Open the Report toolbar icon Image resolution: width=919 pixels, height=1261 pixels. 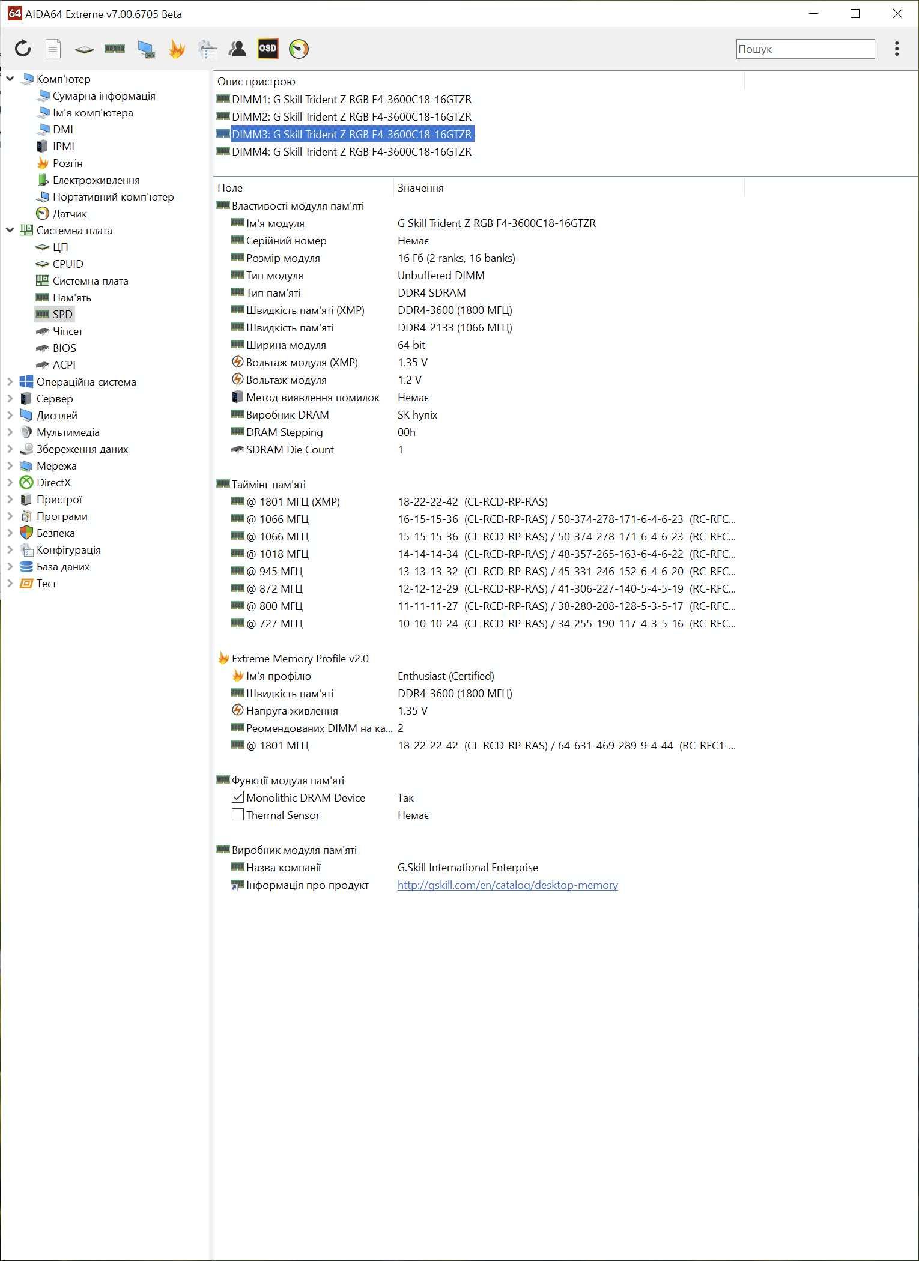coord(53,49)
